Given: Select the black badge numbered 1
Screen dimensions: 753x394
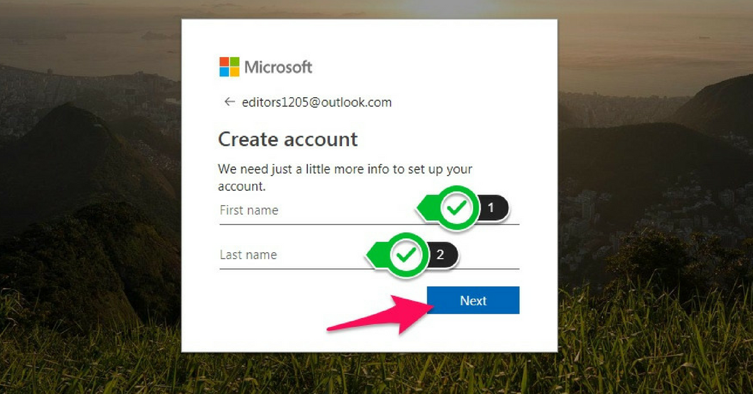Looking at the screenshot, I should tap(491, 208).
